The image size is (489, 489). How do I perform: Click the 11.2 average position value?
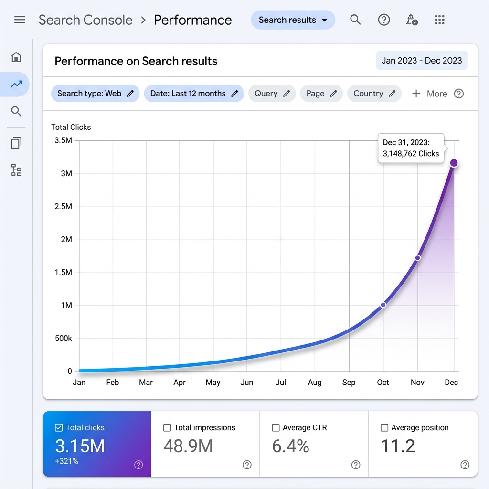pyautogui.click(x=398, y=446)
